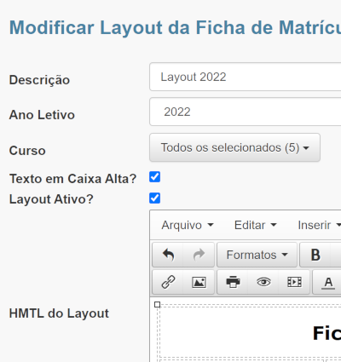Open the Arquivo menu
Screen dimensions: 341x362
188,225
